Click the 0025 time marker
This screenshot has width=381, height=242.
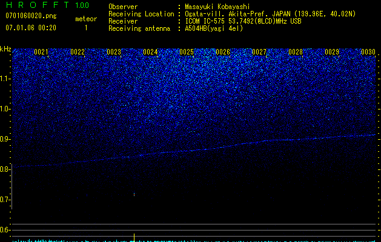[187, 52]
